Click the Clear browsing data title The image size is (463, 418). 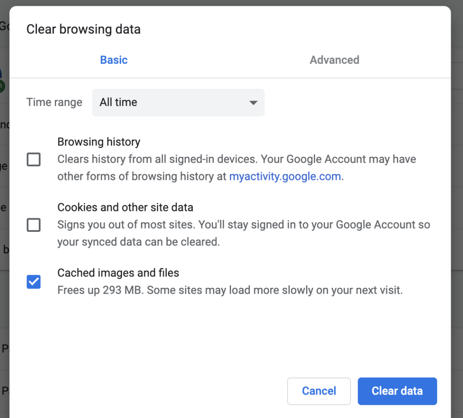click(83, 29)
